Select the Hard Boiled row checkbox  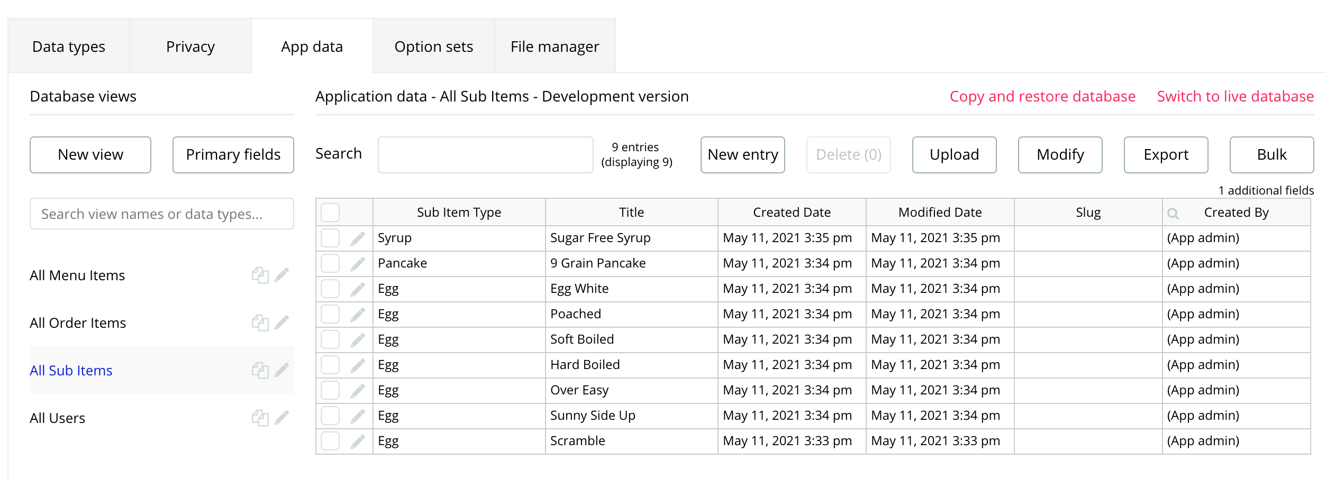click(330, 365)
